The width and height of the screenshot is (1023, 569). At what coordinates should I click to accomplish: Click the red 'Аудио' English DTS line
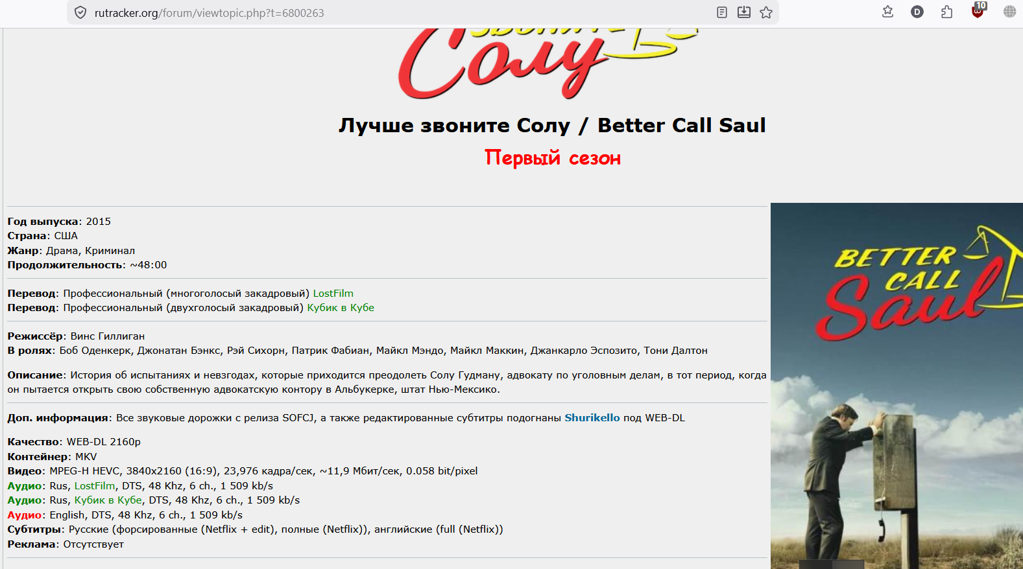[x=125, y=515]
